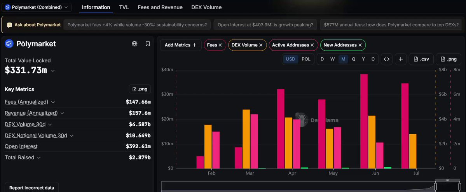Open the Information tab

[x=96, y=7]
